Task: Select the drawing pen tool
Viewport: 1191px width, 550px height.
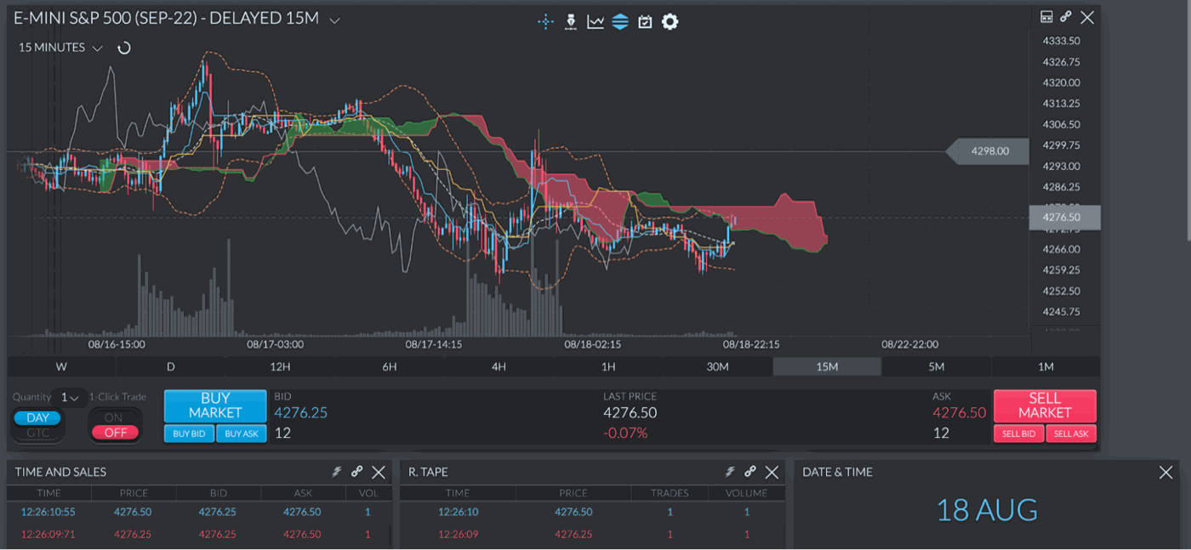Action: 571,21
